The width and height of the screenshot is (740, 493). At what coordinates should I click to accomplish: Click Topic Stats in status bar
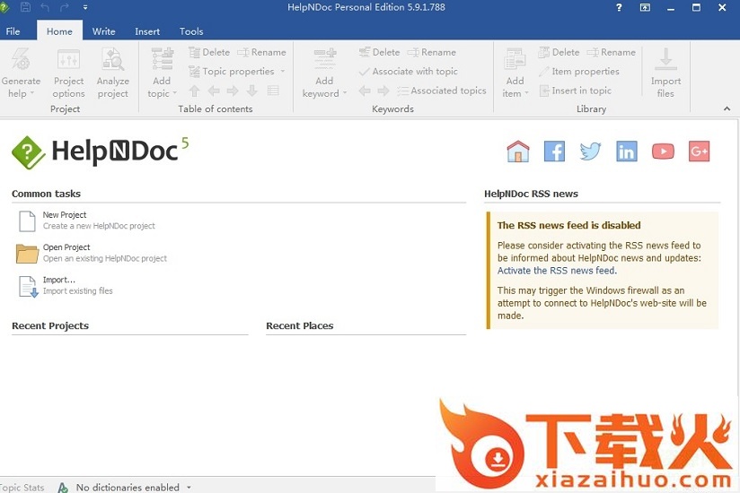click(x=22, y=488)
